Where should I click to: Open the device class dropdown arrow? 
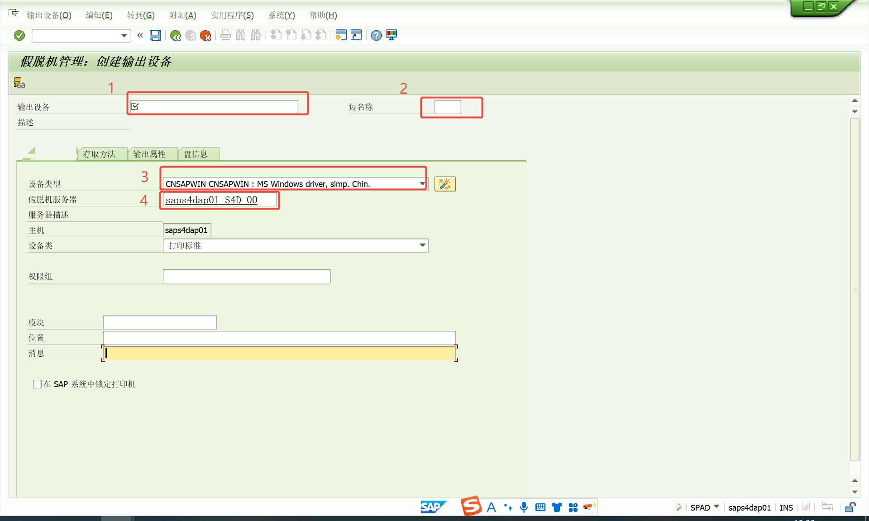tap(422, 245)
